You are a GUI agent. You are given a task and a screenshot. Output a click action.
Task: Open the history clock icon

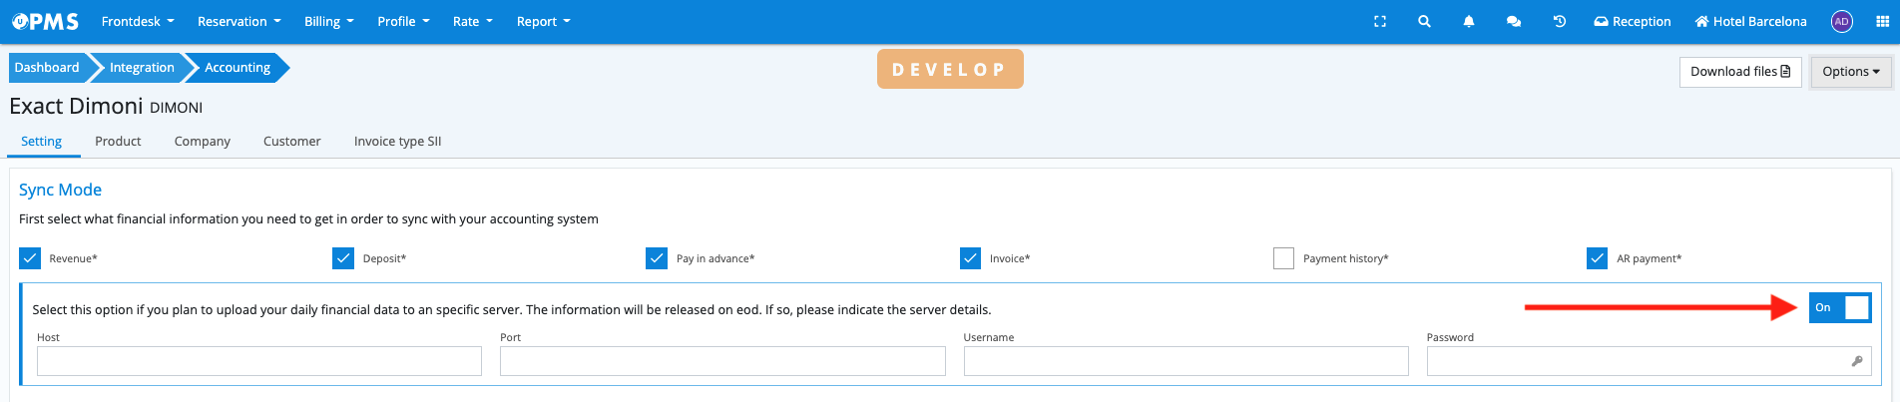(1560, 21)
